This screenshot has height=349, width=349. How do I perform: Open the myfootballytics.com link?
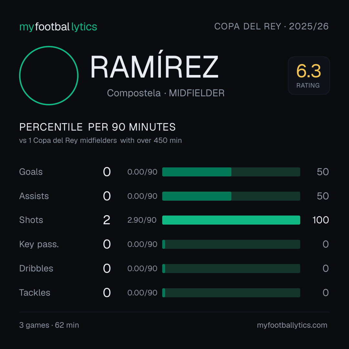292,325
